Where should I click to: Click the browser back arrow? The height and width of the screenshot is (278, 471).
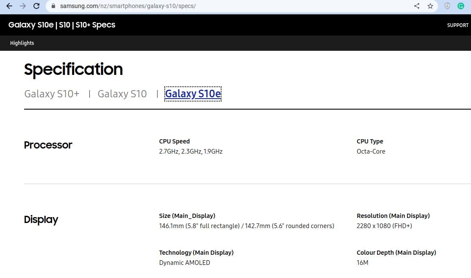pos(9,6)
